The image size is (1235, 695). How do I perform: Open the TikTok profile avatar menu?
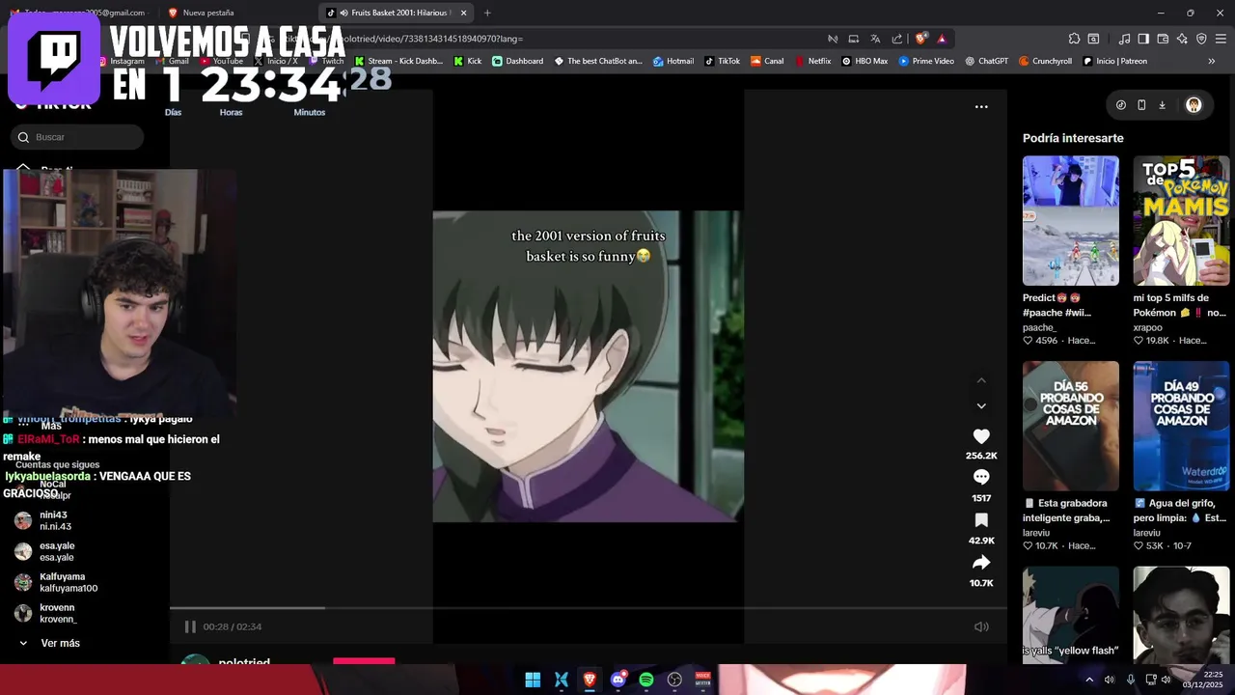[x=1194, y=105]
